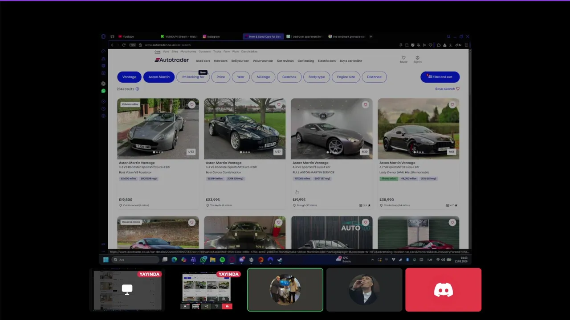The height and width of the screenshot is (320, 570).
Task: Open the Saved heart icon in header
Action: [403, 59]
